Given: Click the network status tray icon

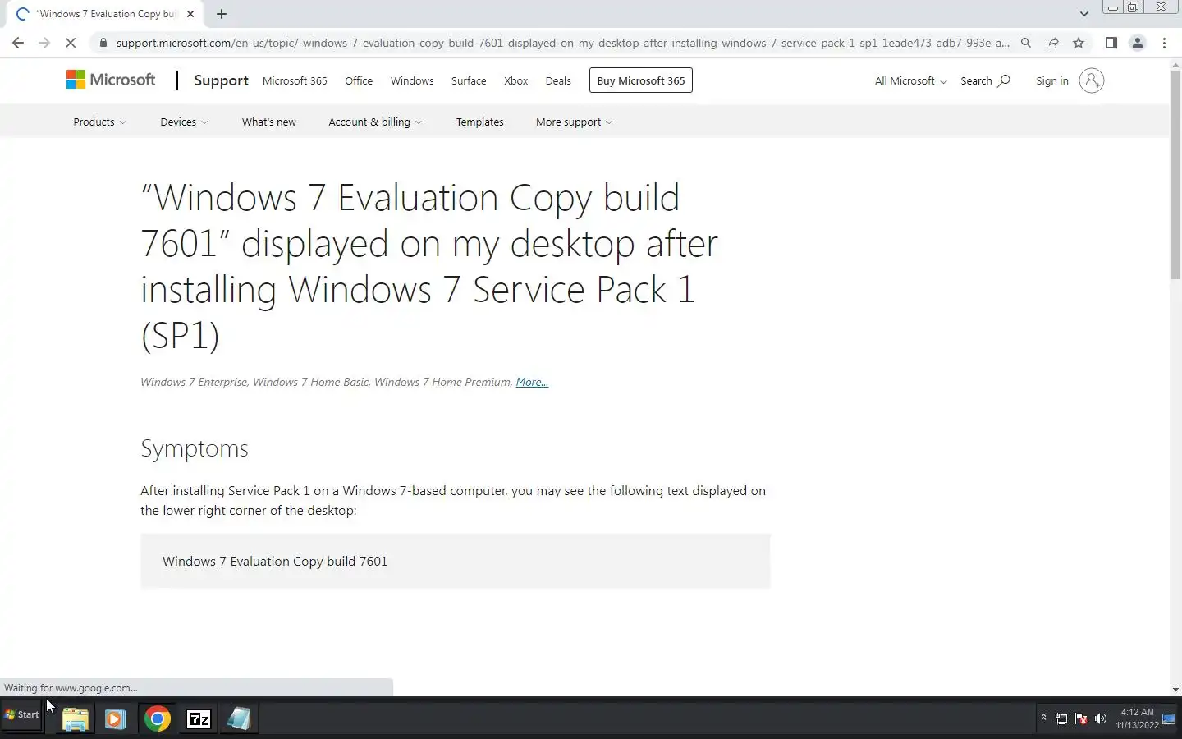Looking at the screenshot, I should point(1061,718).
